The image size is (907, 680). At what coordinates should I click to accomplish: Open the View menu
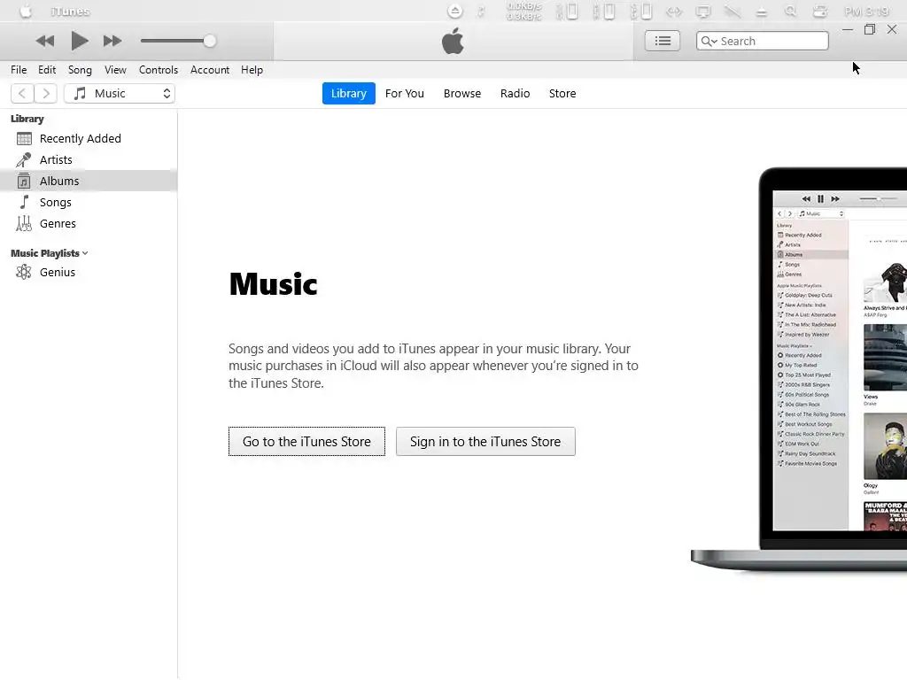pos(115,70)
